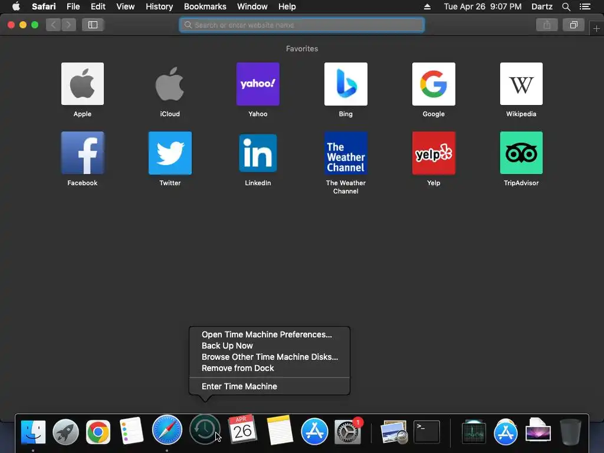The height and width of the screenshot is (453, 604).
Task: Open the documents stack beside Trash
Action: point(538,431)
